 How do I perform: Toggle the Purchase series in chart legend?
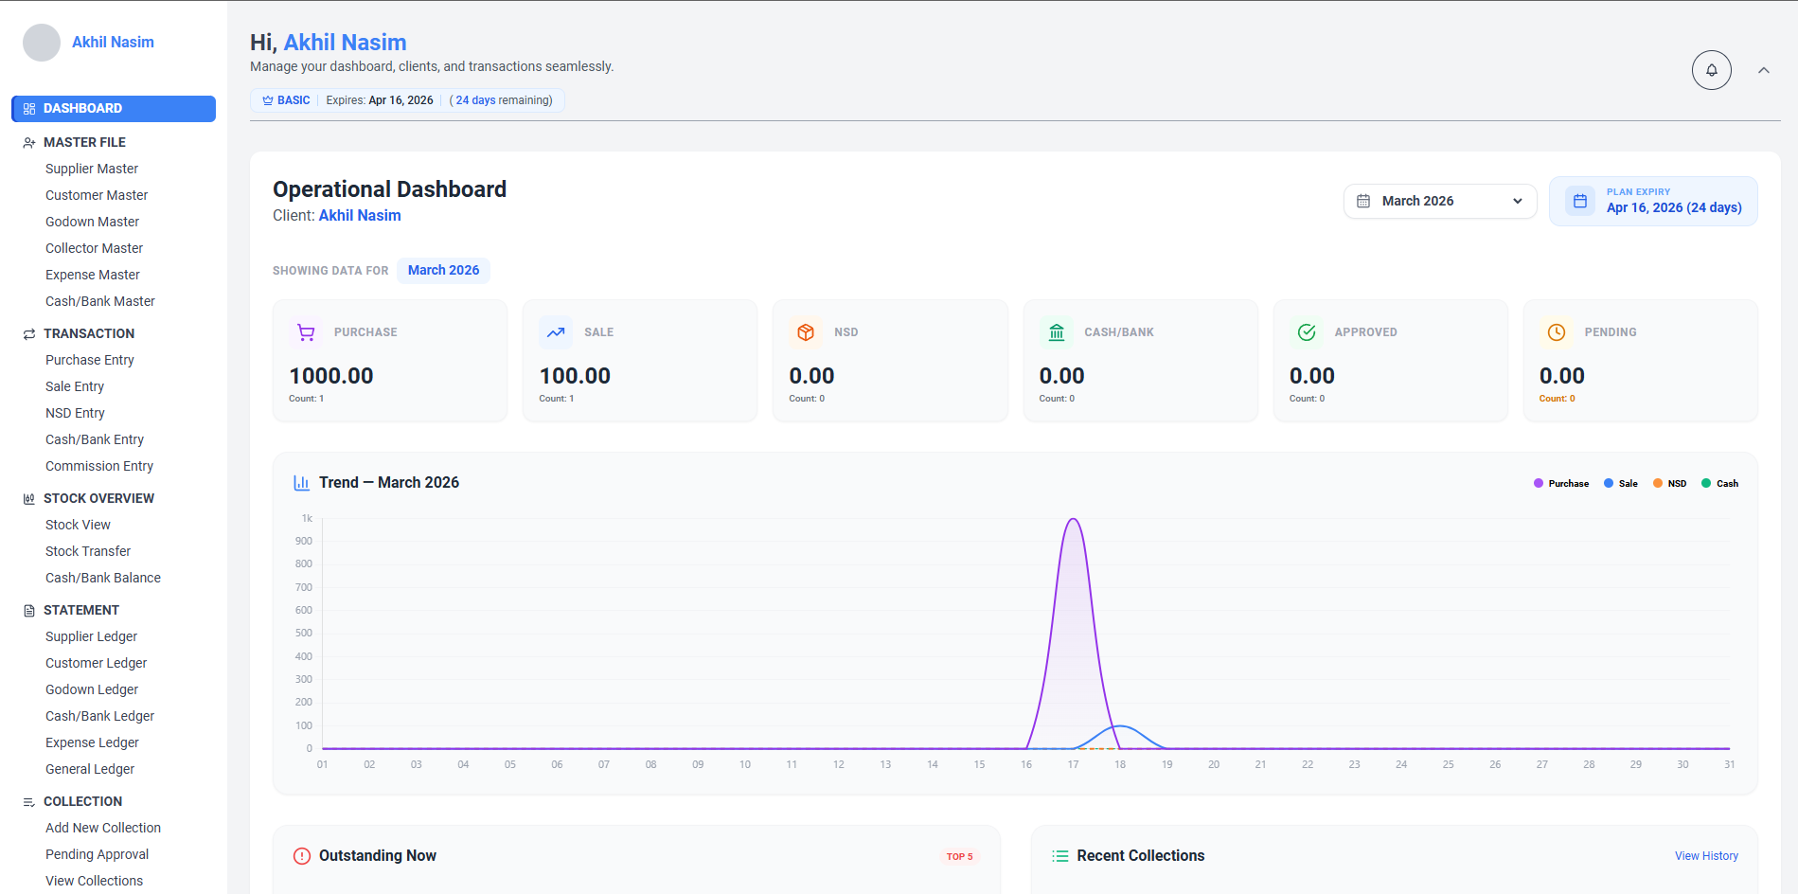[x=1560, y=483]
